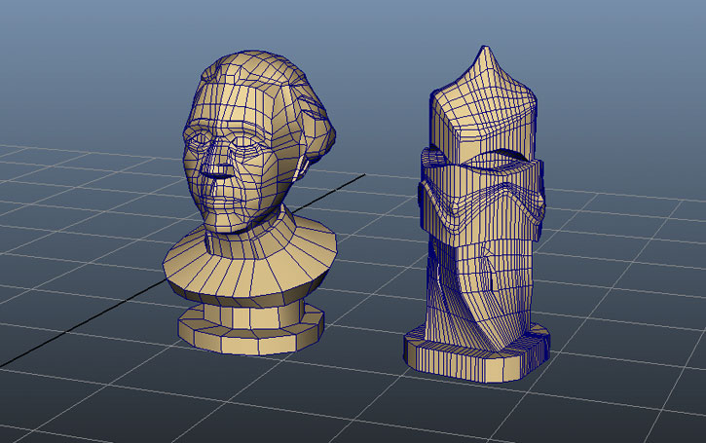Select the round base disc under the bust
Image resolution: width=706 pixels, height=443 pixels.
(x=251, y=336)
